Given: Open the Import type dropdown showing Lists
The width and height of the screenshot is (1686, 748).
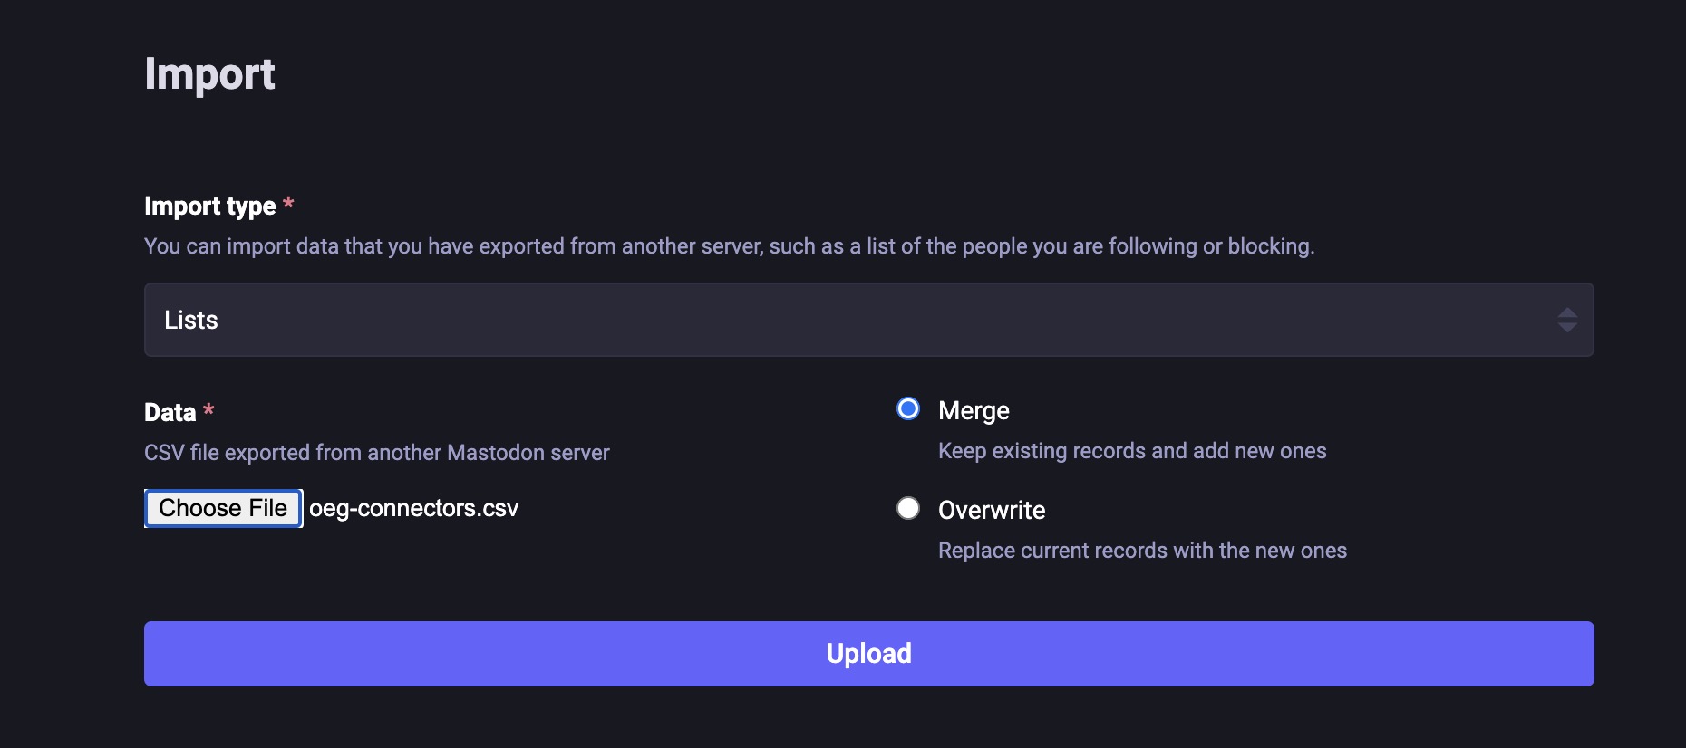Looking at the screenshot, I should pos(868,320).
